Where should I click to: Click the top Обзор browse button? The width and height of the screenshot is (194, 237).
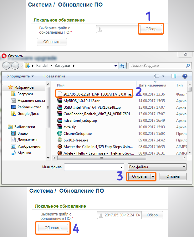(x=151, y=29)
